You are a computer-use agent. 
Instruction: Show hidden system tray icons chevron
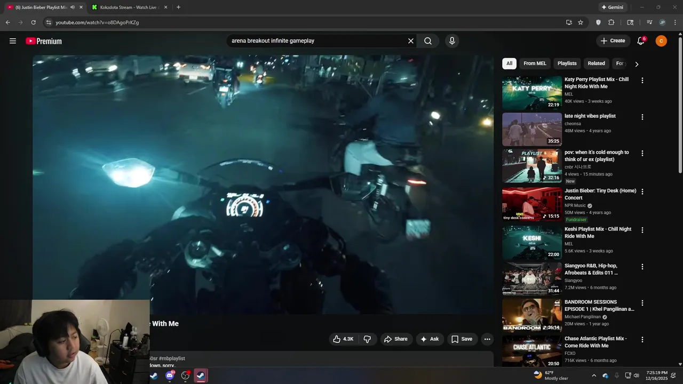[x=594, y=375]
